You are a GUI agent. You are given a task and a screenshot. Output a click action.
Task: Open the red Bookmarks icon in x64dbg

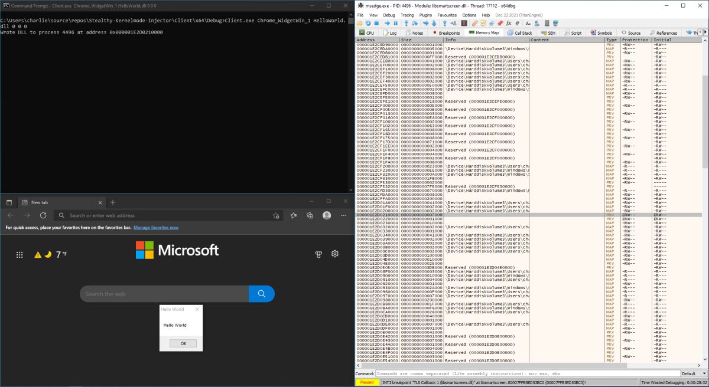(x=500, y=23)
